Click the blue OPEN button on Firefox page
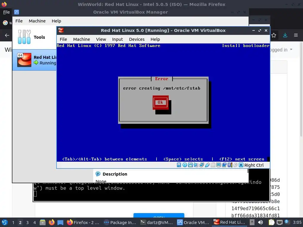Screen dimensions: 303x227 (x=159, y=215)
